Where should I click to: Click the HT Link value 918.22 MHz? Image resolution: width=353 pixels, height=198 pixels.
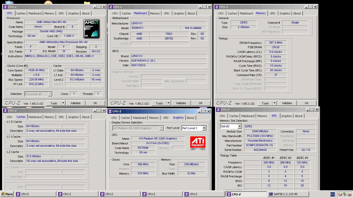pyautogui.click(x=37, y=84)
